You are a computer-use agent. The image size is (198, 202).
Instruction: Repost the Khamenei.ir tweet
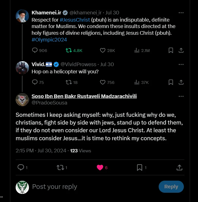click(69, 50)
